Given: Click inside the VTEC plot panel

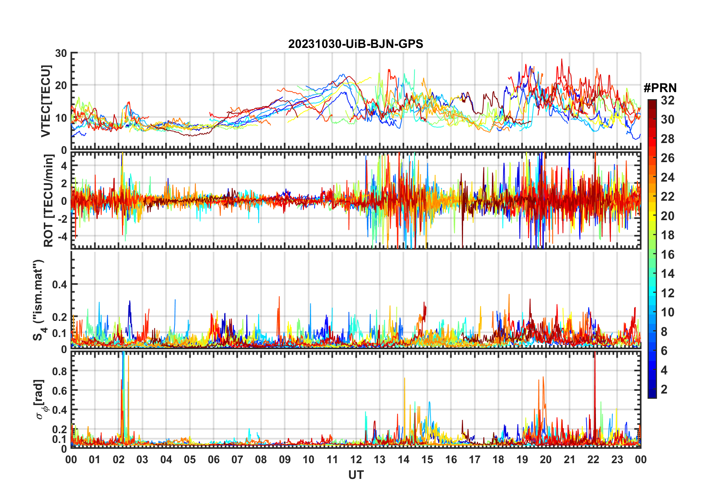Looking at the screenshot, I should (x=356, y=101).
